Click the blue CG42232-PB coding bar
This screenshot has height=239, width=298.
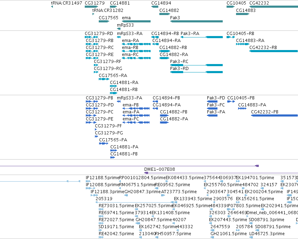click(x=275, y=115)
